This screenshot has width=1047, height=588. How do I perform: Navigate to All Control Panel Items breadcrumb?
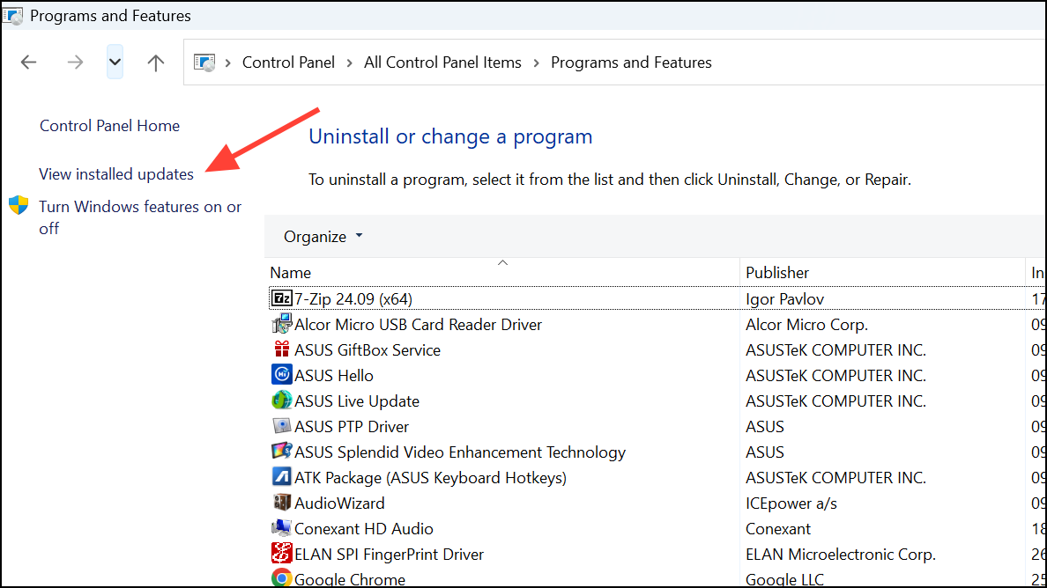442,62
